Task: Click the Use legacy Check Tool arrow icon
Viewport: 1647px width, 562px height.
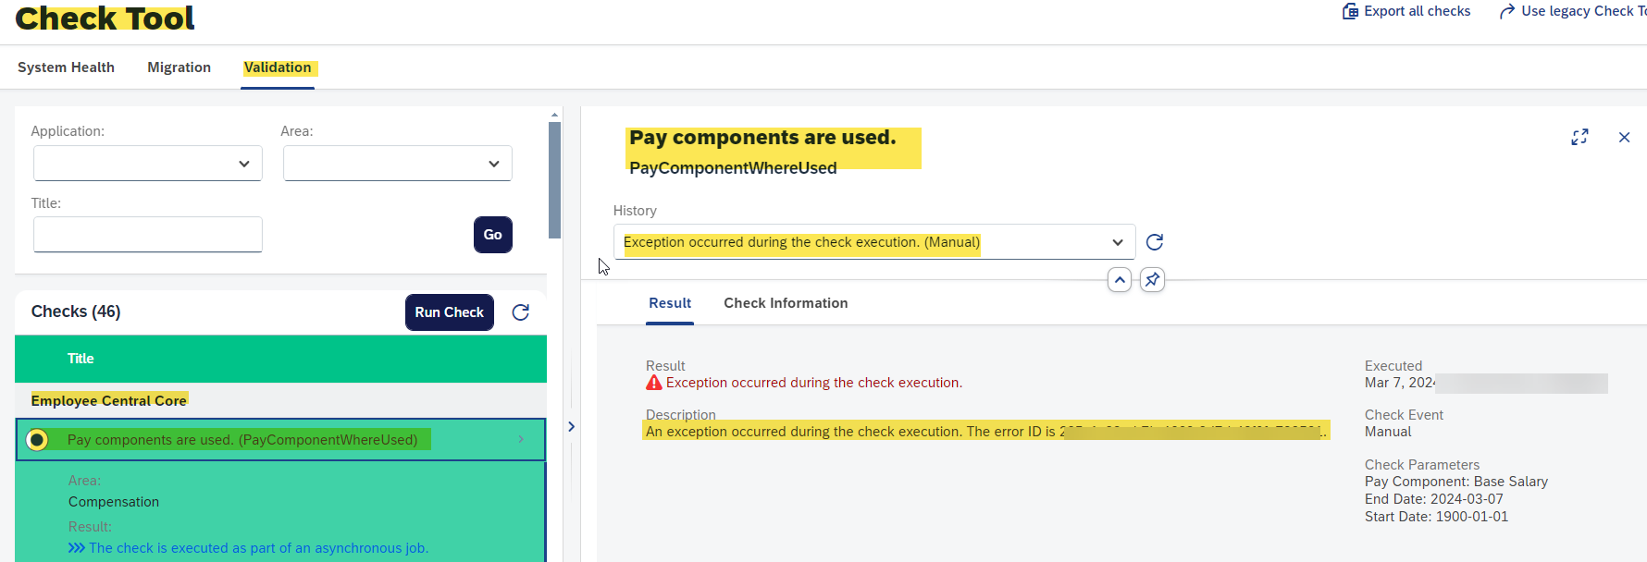Action: click(1507, 11)
